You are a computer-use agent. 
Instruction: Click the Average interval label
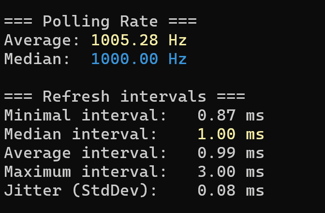[x=85, y=154]
